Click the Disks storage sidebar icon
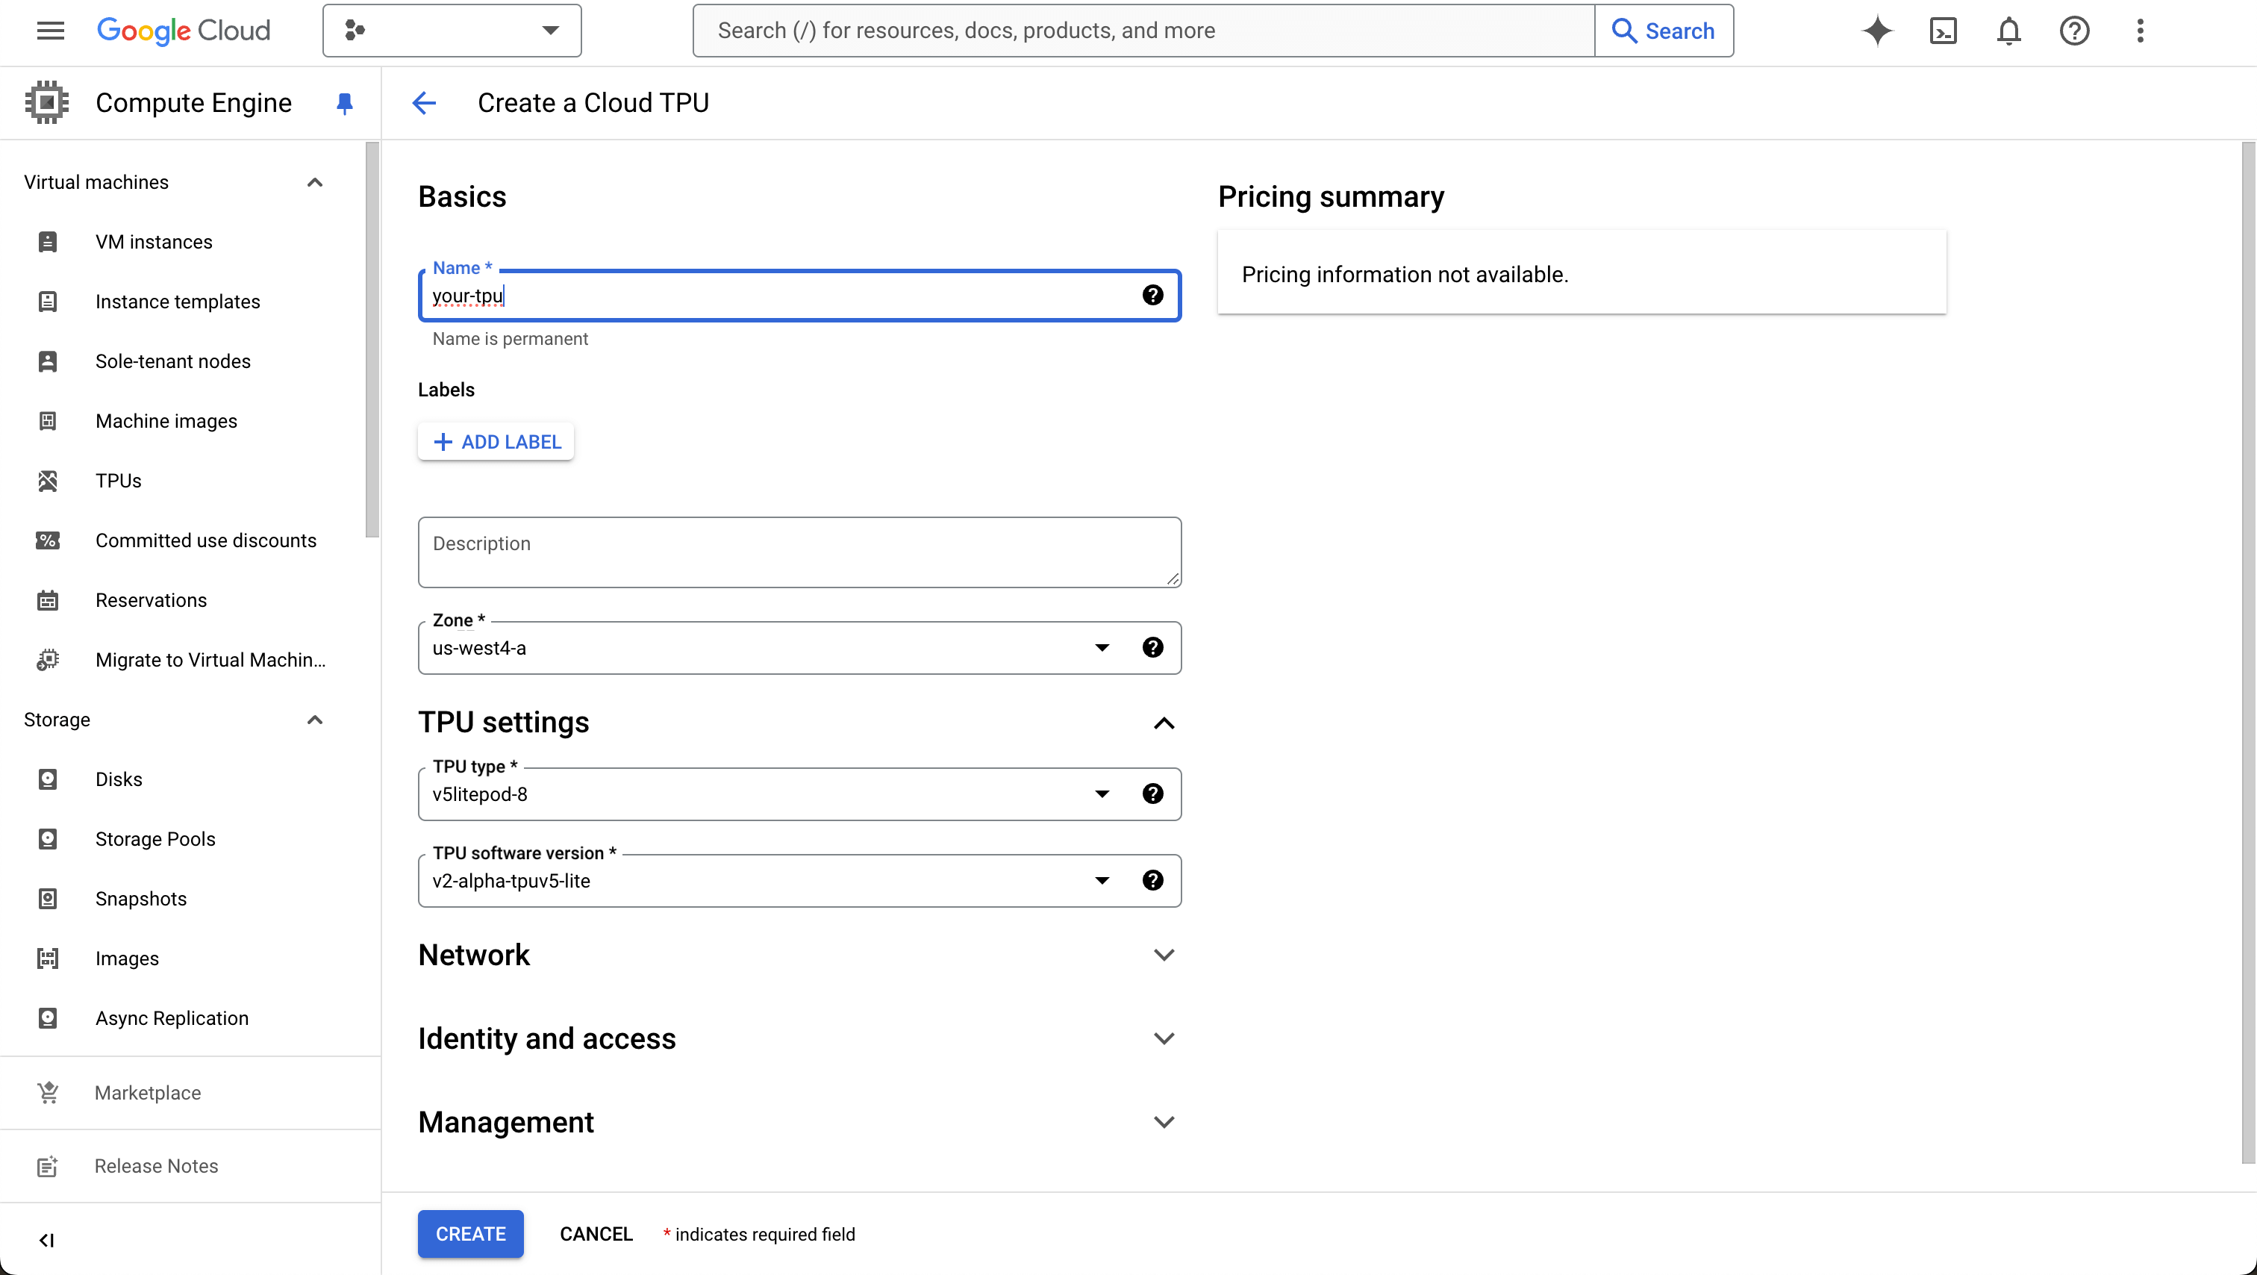 [x=48, y=779]
